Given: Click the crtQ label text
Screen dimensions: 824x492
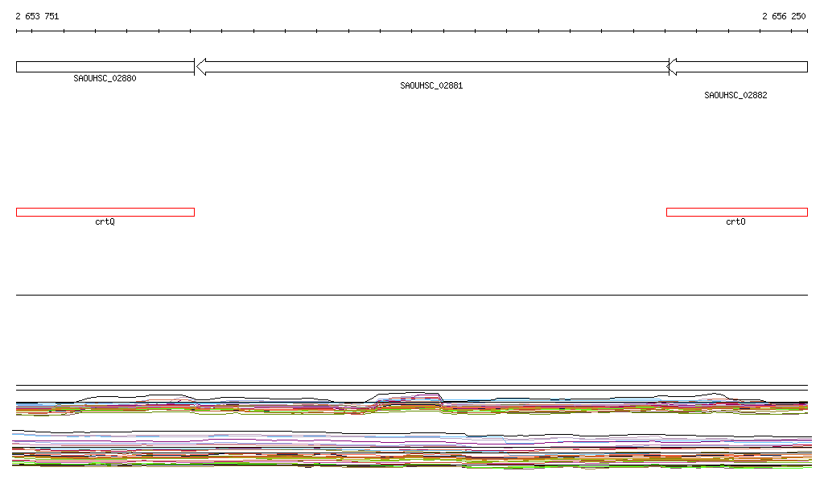Looking at the screenshot, I should [x=105, y=221].
